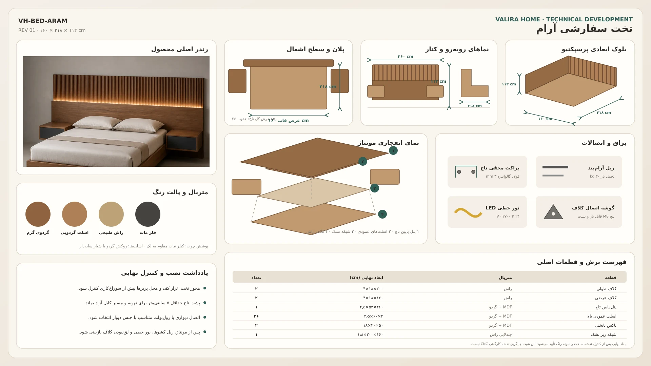The height and width of the screenshot is (366, 651).
Task: Open the isometric dimension block drawing
Action: [571, 81]
